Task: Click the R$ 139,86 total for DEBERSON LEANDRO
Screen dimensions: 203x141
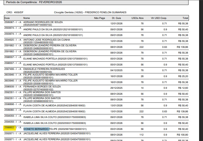Action: pyautogui.click(x=182, y=47)
